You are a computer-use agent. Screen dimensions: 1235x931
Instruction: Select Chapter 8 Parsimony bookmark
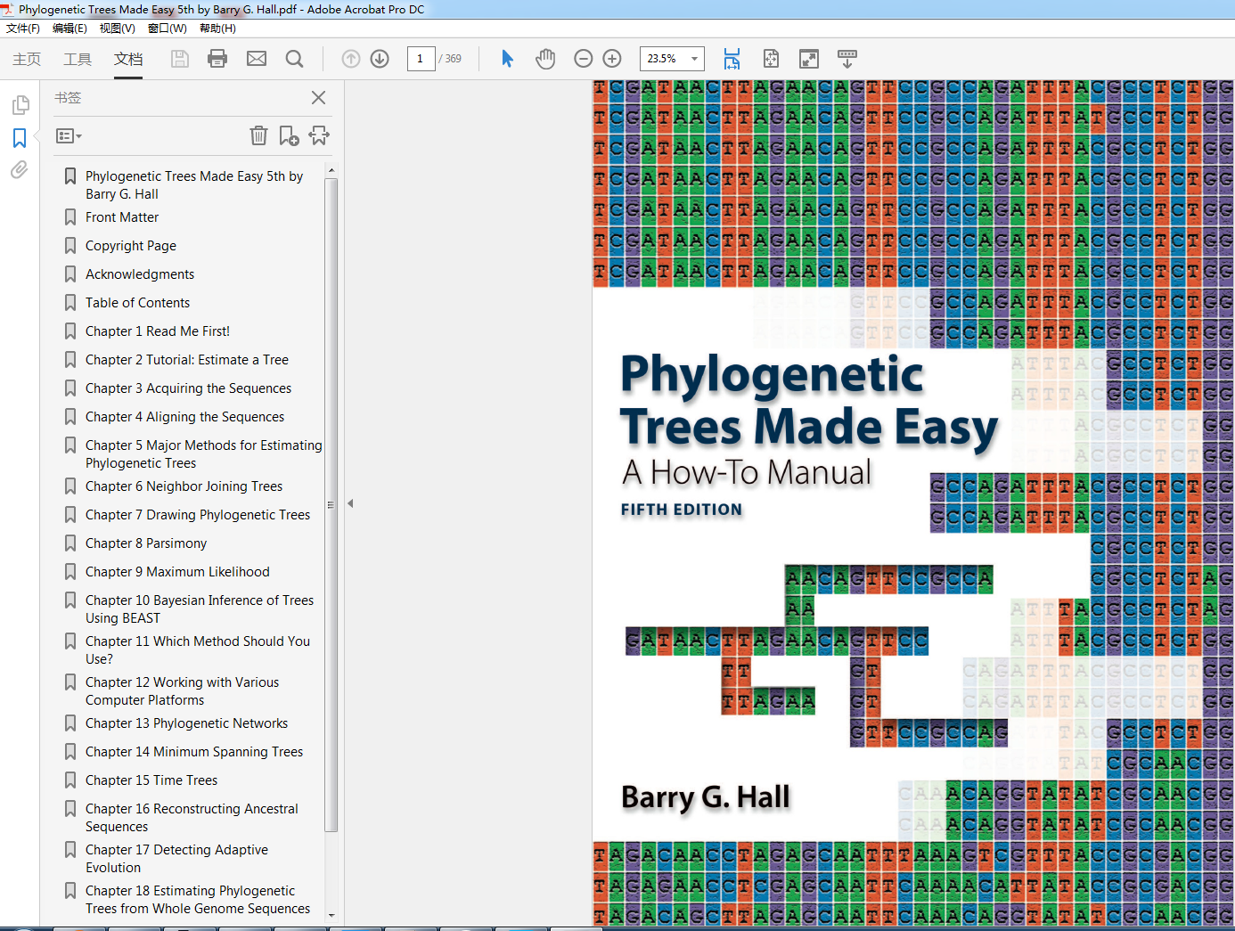coord(146,543)
